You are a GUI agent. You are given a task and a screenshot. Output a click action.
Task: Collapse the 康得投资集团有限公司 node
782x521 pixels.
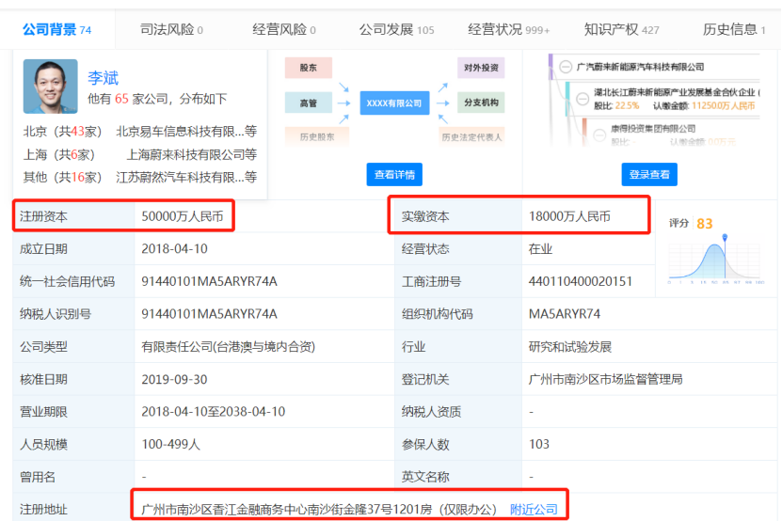coord(599,134)
